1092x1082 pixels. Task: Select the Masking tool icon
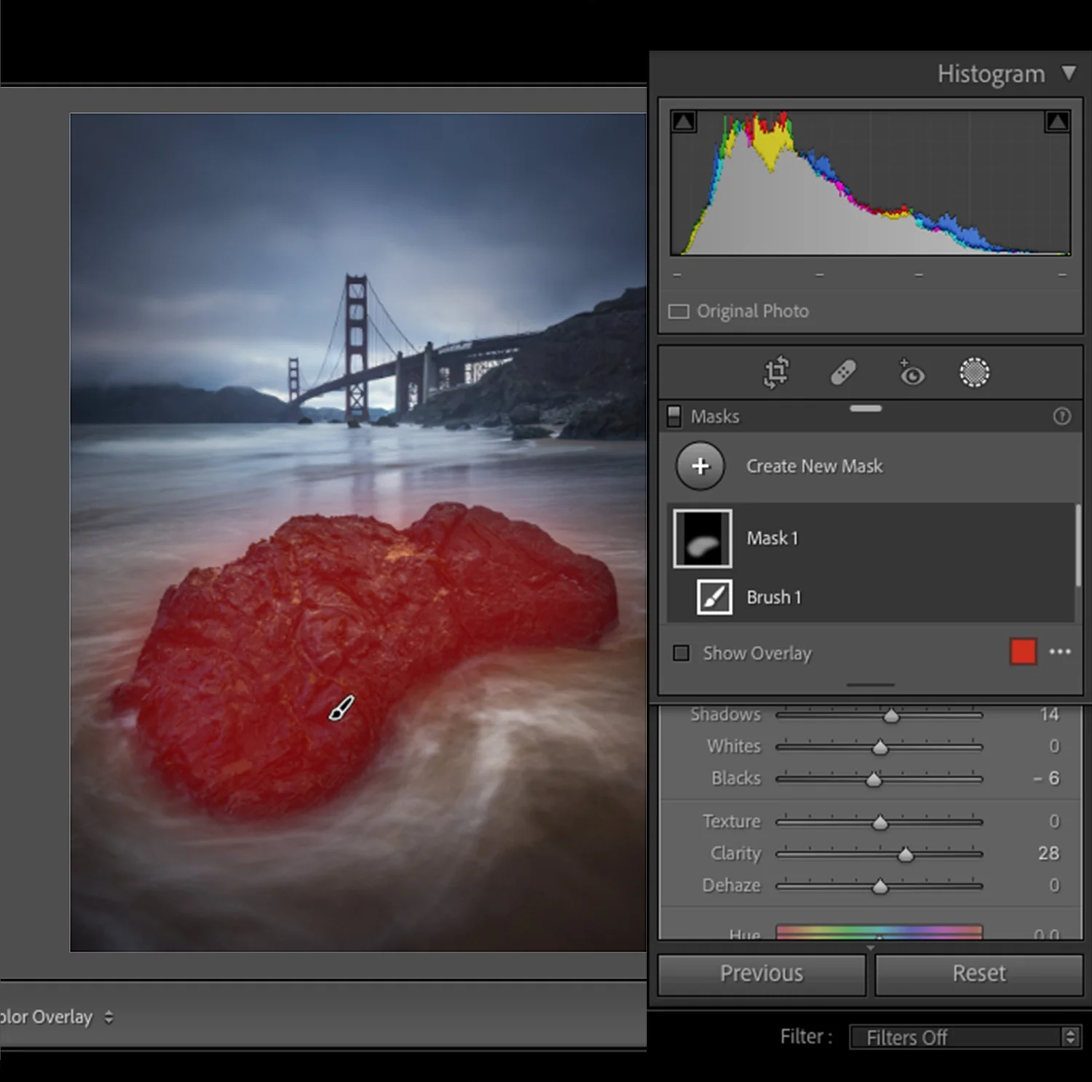coord(974,373)
